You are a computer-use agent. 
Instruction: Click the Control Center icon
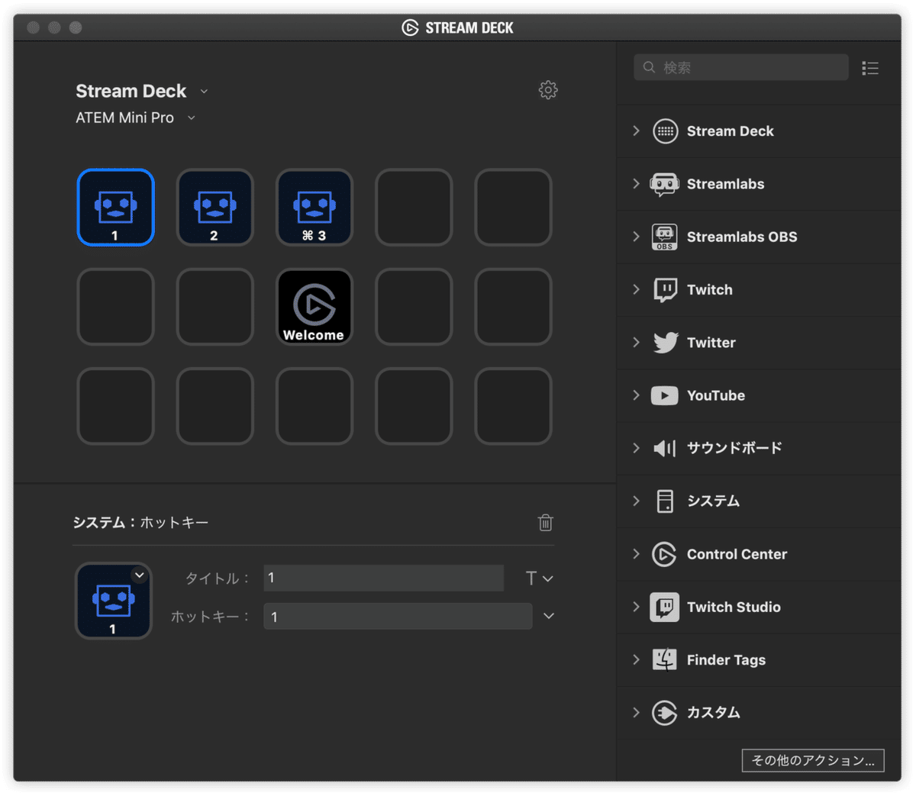(x=664, y=554)
